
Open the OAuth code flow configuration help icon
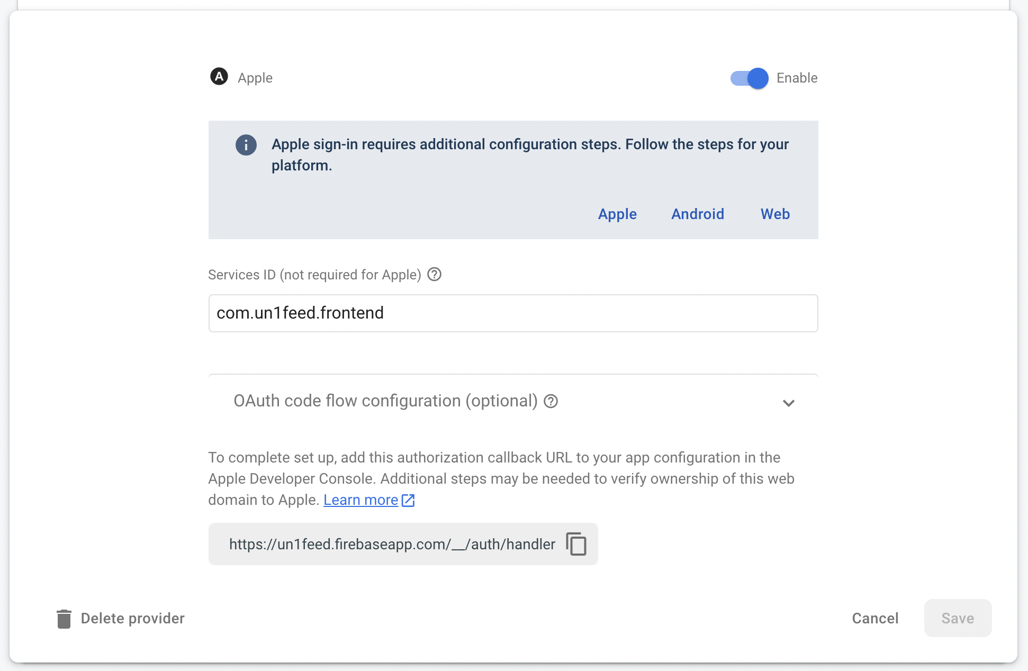pos(551,401)
